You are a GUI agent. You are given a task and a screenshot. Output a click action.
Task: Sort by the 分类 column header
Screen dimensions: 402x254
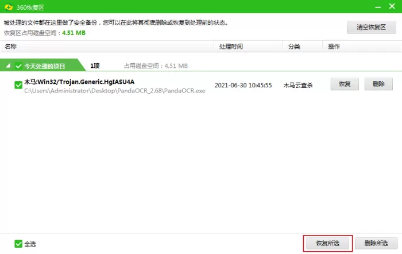(x=303, y=47)
